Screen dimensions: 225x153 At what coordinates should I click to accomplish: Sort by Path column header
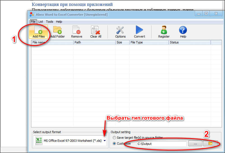coord(94,42)
